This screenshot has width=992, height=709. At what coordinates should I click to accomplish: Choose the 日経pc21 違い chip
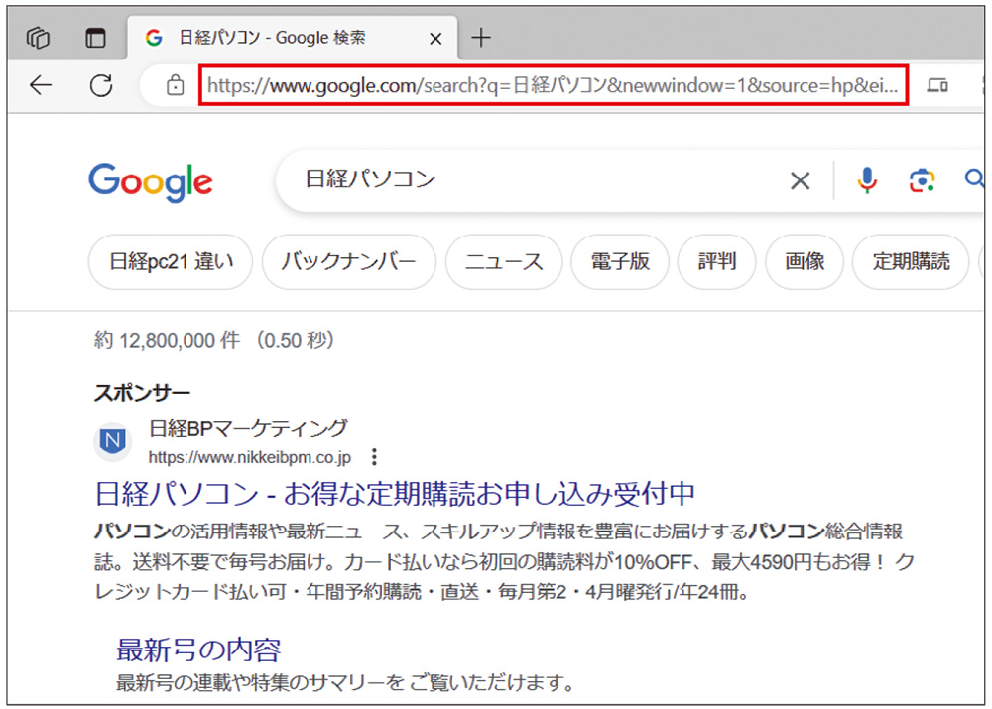172,262
